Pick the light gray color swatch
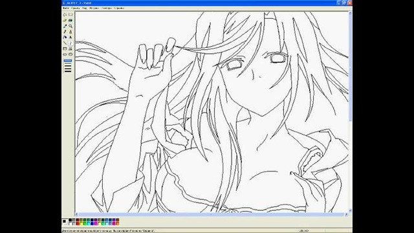This screenshot has height=233, width=414. tap(74, 224)
